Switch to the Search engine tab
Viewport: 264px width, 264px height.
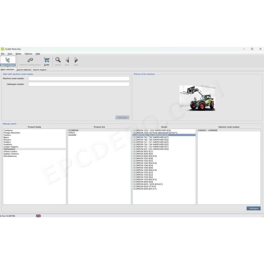pos(39,69)
